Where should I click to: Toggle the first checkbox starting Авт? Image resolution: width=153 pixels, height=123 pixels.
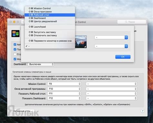coord(15,44)
